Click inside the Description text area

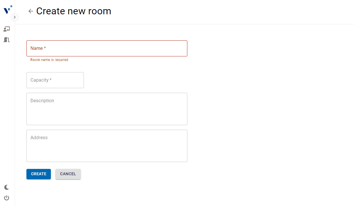click(x=107, y=109)
